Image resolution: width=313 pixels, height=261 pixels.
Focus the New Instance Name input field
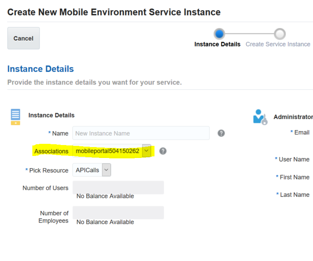pyautogui.click(x=141, y=133)
